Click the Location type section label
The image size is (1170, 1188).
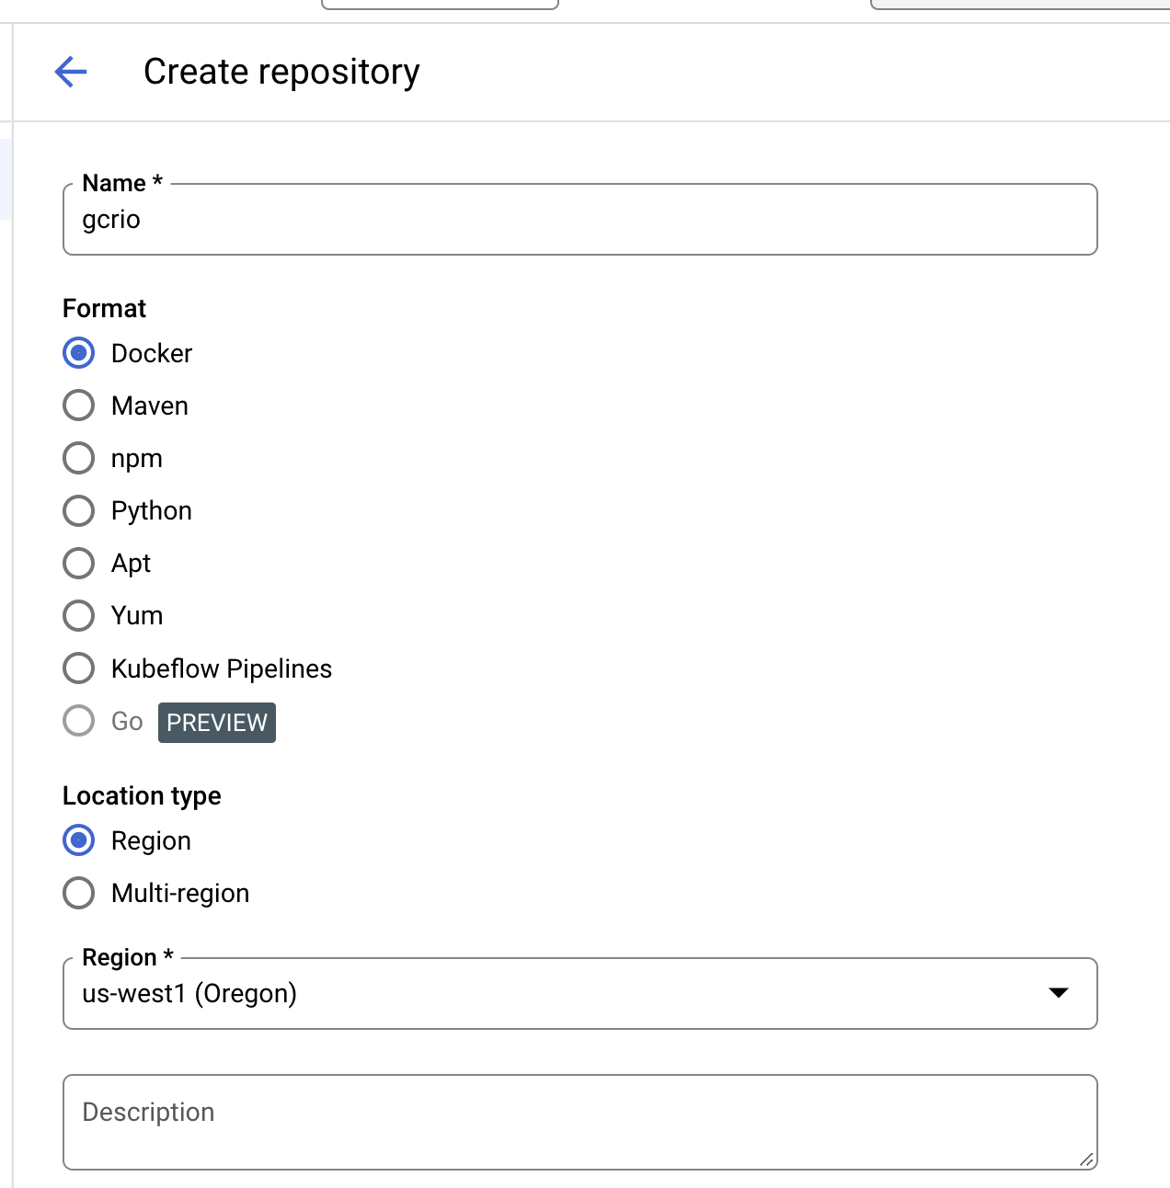[x=142, y=795]
